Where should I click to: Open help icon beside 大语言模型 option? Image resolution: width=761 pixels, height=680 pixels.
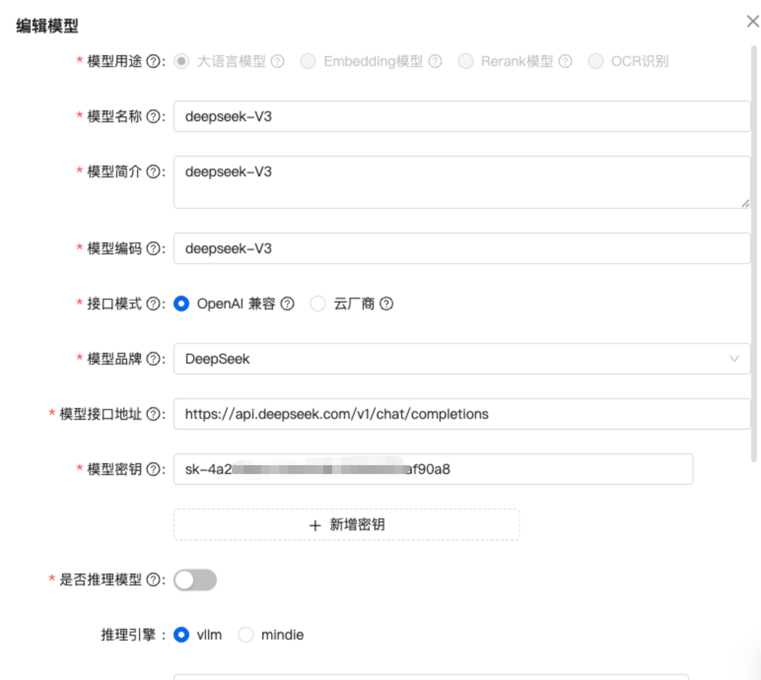[x=278, y=61]
